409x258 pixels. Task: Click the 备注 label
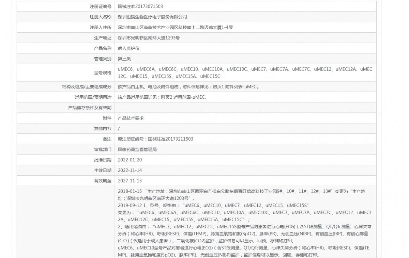(x=107, y=139)
